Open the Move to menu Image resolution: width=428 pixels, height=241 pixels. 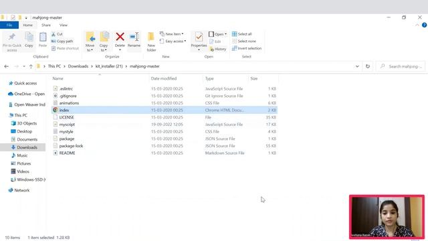90,42
